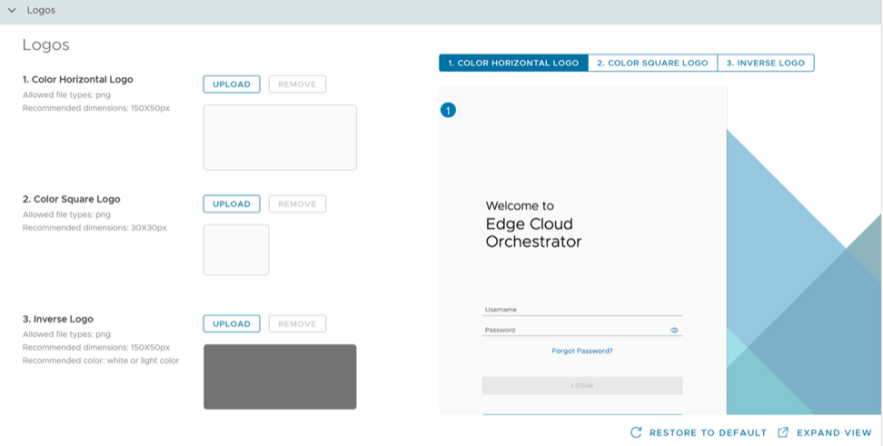The image size is (883, 446).
Task: Click the restore to default refresh icon
Action: [636, 432]
